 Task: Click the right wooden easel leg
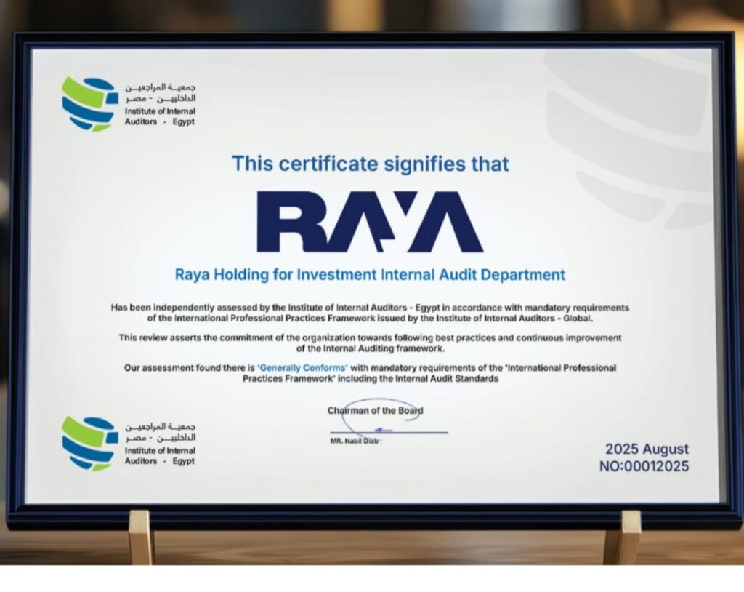[621, 537]
